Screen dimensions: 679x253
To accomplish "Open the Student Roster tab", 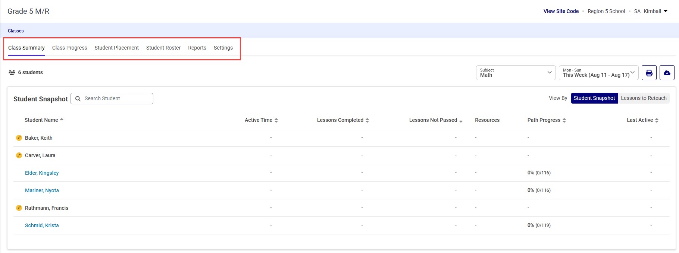I will [163, 48].
